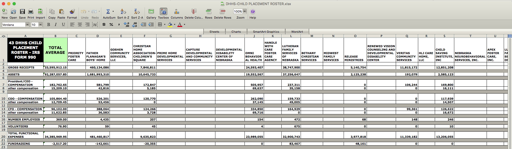Apply the yellow Fill Color bucket
This screenshot has width=512, height=149.
point(170,25)
